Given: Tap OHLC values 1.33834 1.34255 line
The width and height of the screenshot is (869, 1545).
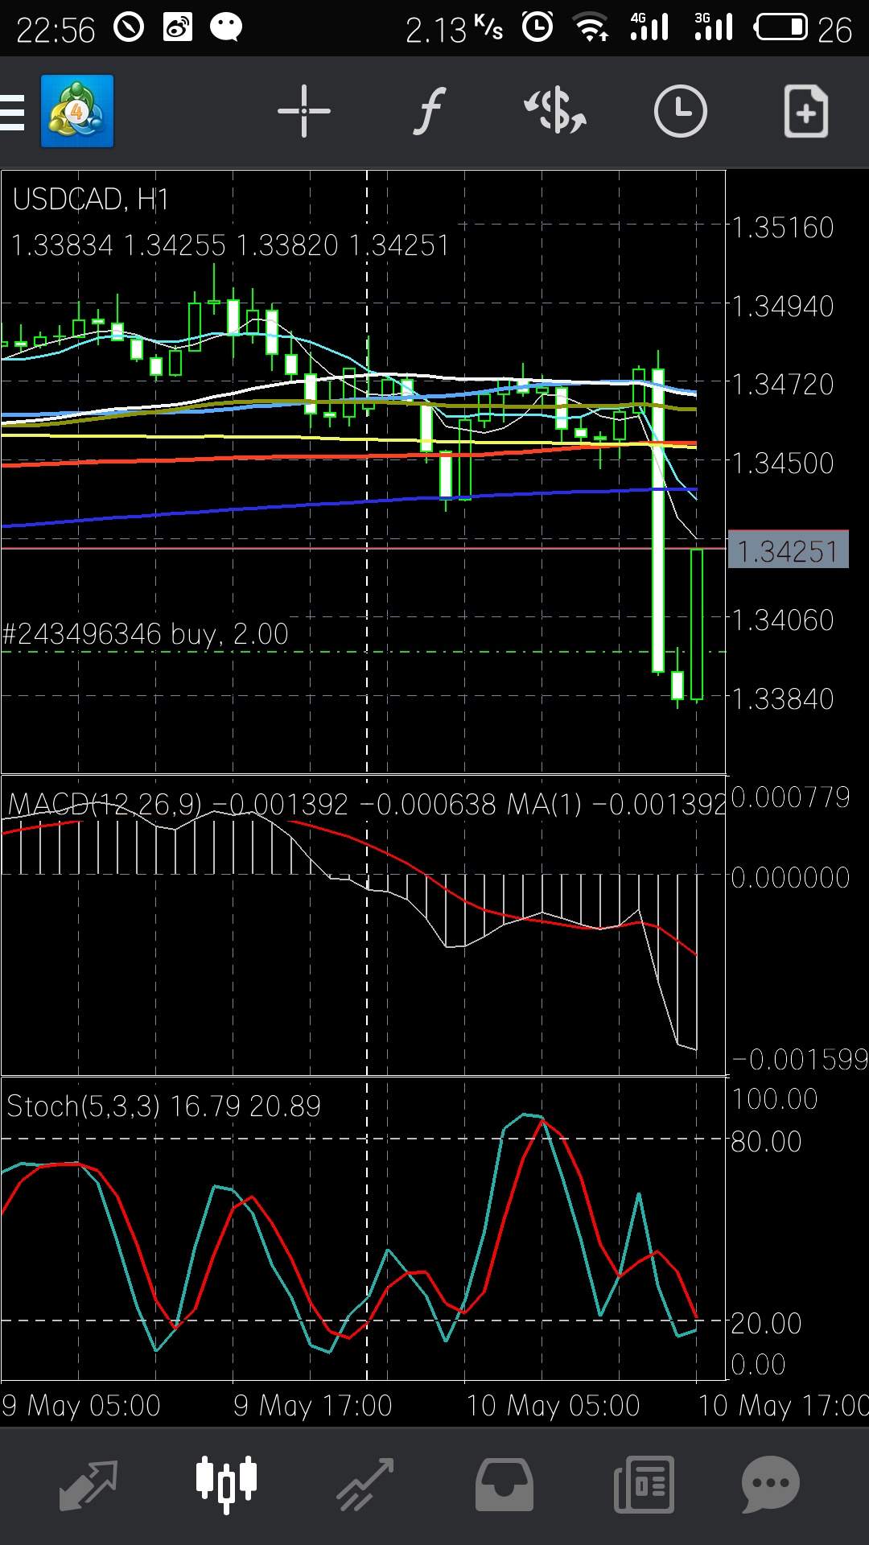Looking at the screenshot, I should click(x=230, y=245).
